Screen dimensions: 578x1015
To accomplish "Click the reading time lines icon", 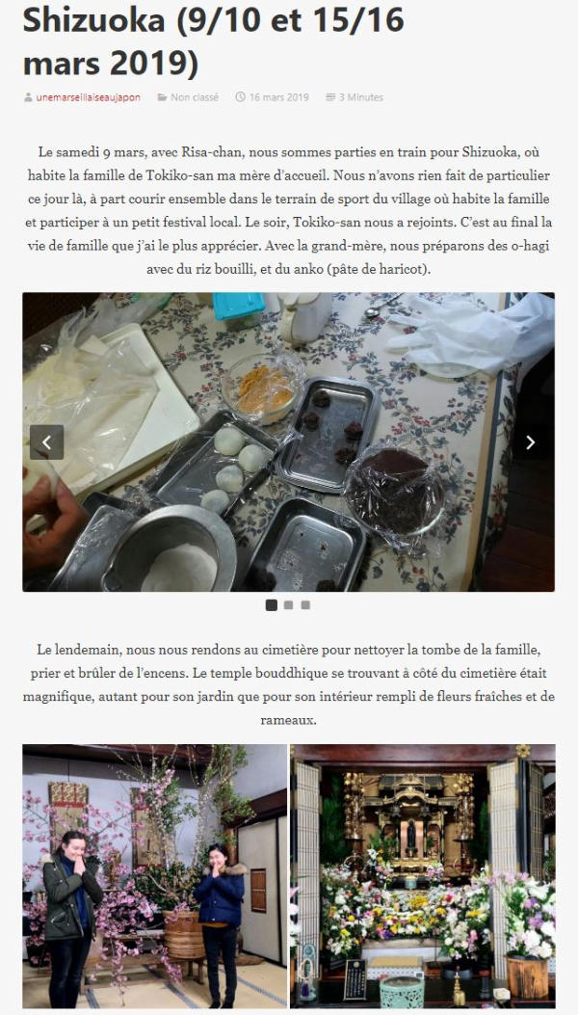I will [330, 97].
